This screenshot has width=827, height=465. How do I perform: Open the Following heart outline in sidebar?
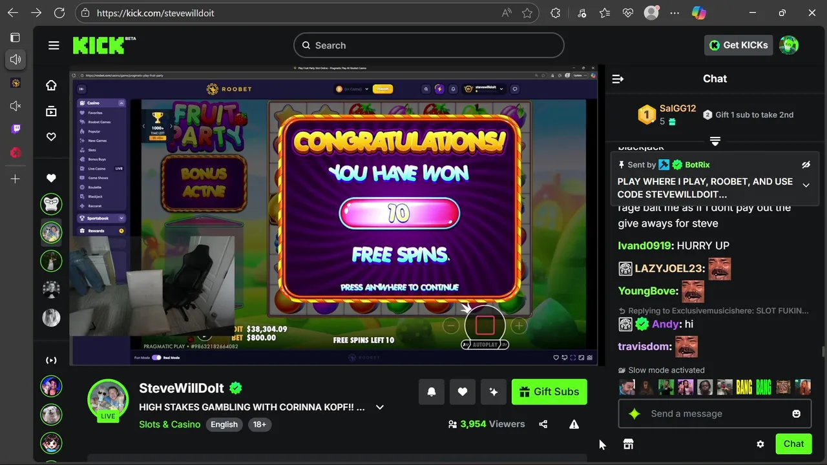(x=51, y=137)
